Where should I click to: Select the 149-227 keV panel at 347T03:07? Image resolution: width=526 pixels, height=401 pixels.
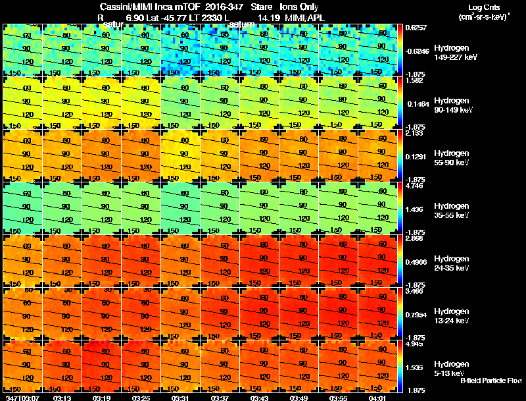point(23,51)
